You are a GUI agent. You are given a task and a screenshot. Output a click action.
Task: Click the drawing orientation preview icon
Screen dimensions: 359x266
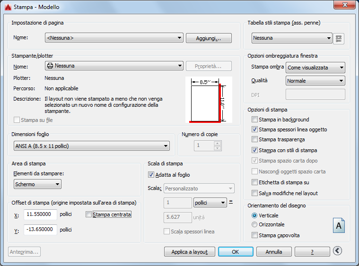click(339, 225)
